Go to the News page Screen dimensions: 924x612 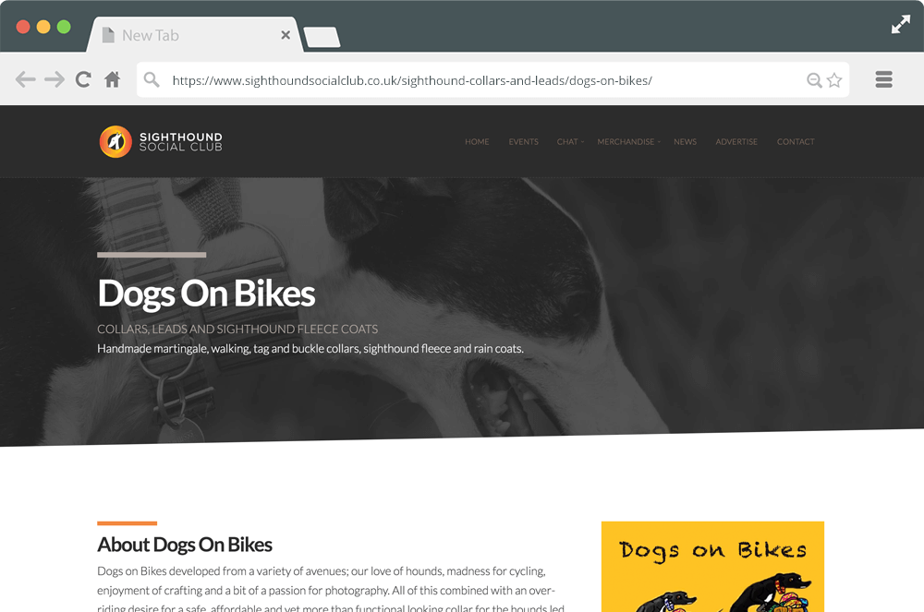coord(685,142)
